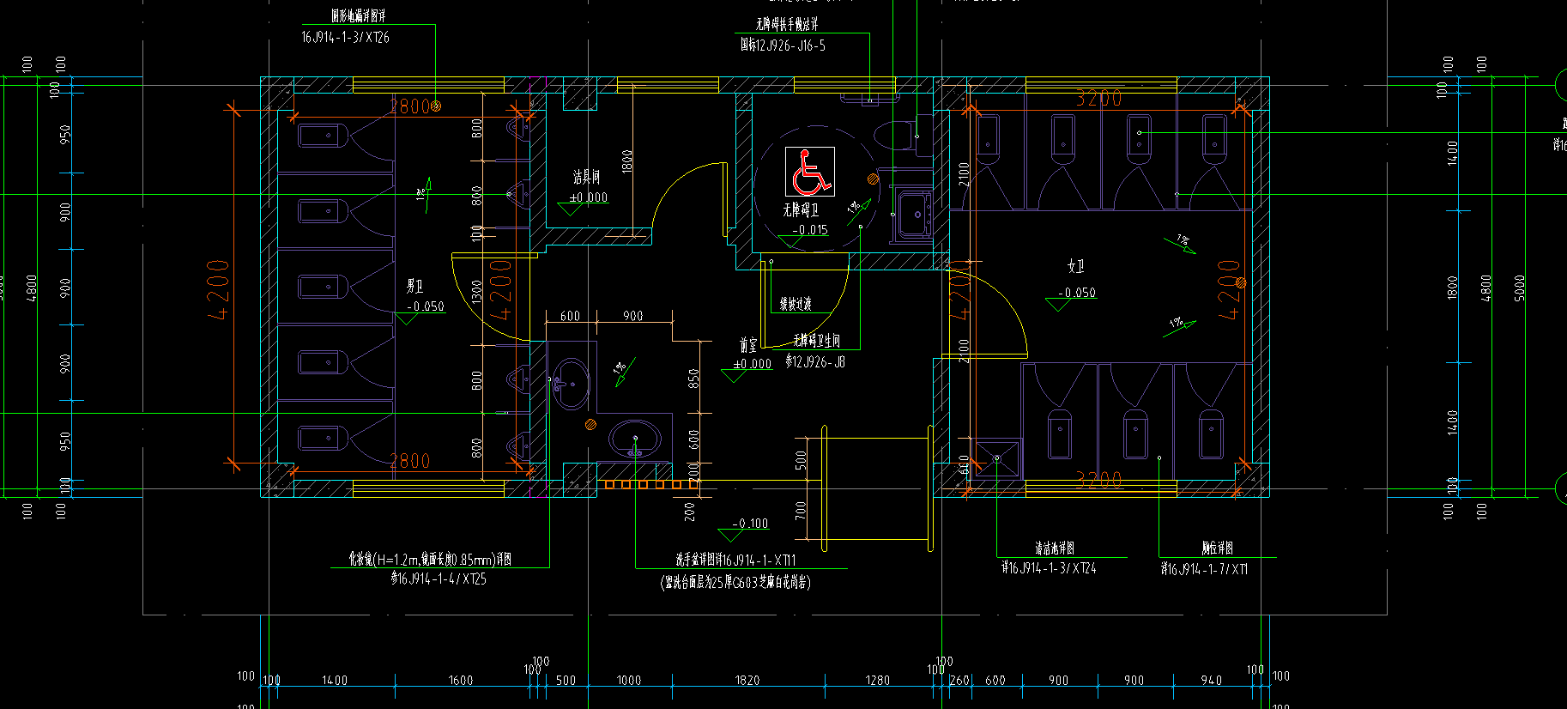The width and height of the screenshot is (1567, 709).
Task: Select the 5000 overall dimension at right
Action: [1520, 288]
